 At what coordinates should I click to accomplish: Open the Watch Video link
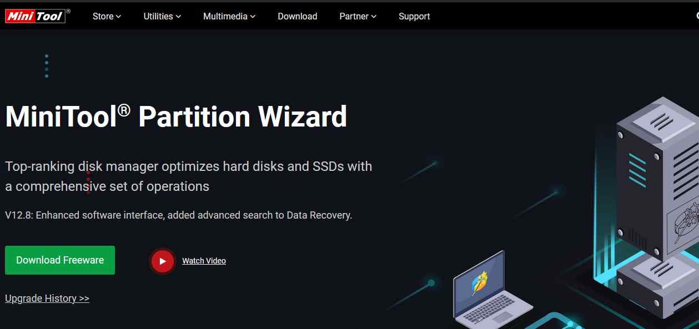click(x=204, y=261)
